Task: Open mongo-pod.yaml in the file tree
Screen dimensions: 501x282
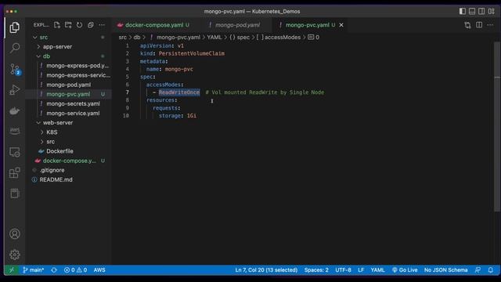Action: 69,85
